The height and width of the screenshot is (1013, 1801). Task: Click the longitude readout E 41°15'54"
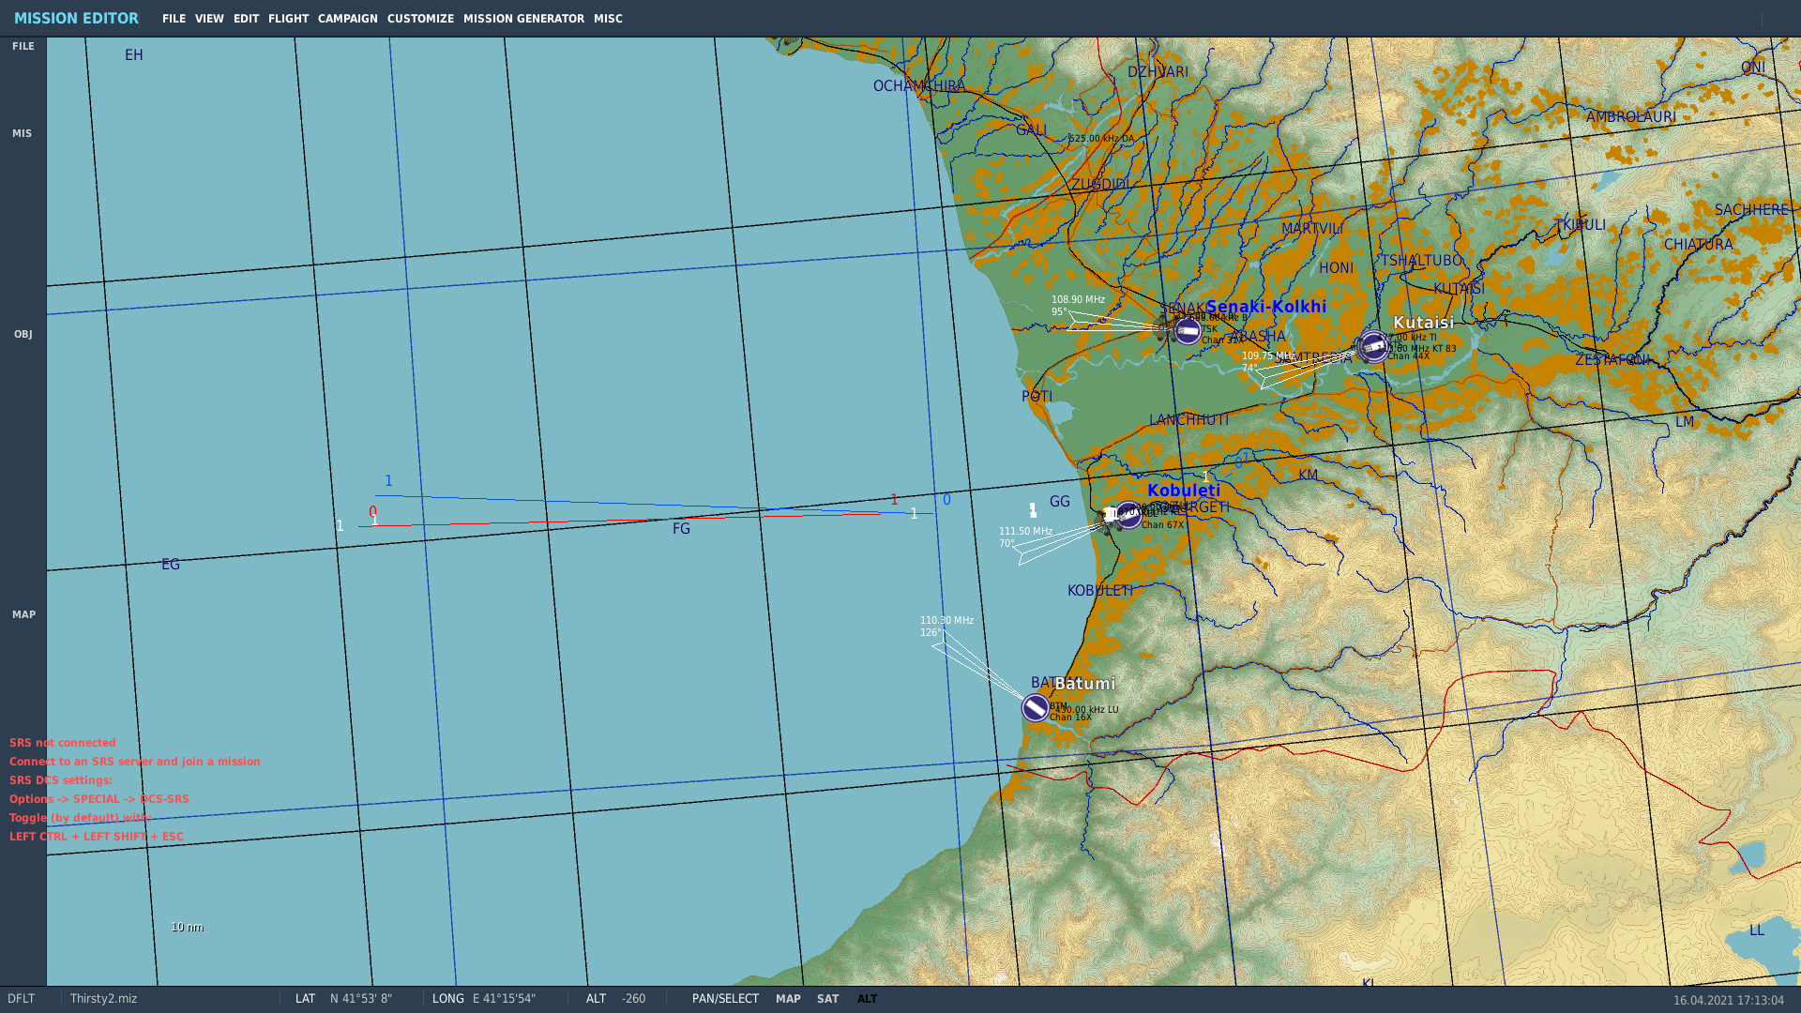(x=504, y=999)
